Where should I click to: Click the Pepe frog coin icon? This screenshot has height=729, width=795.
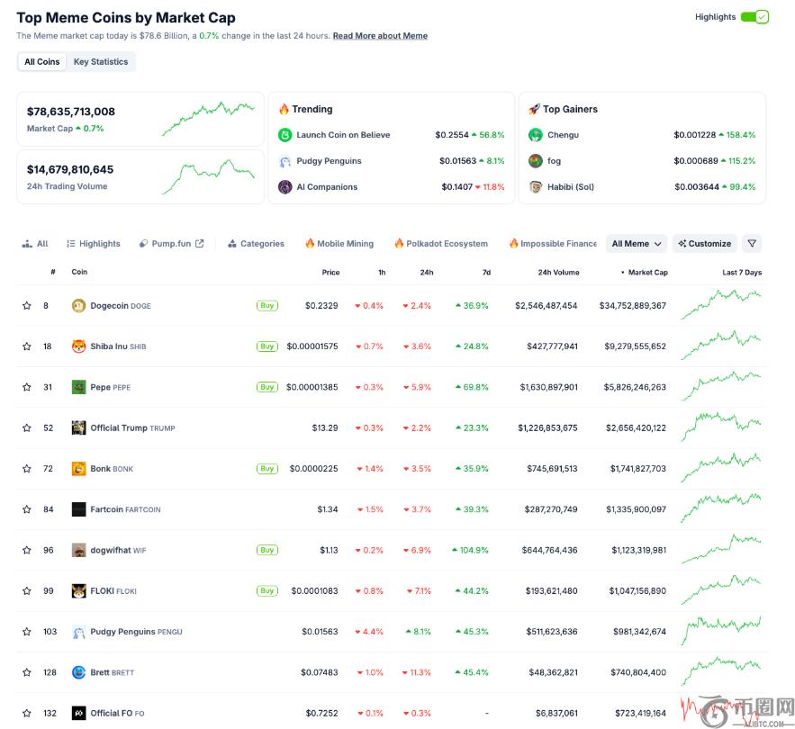coord(78,387)
